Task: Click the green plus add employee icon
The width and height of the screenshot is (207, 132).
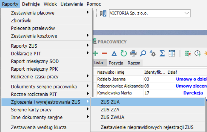Action: (x=95, y=53)
